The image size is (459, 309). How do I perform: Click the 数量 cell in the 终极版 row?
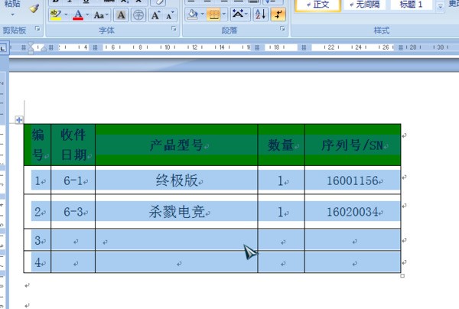point(282,180)
